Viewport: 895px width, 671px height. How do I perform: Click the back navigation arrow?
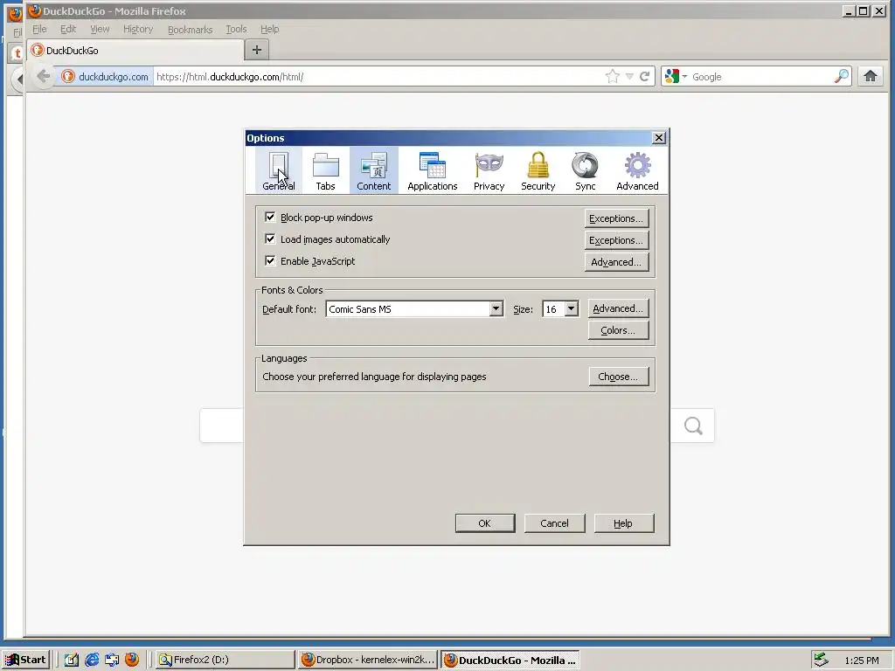tap(44, 76)
